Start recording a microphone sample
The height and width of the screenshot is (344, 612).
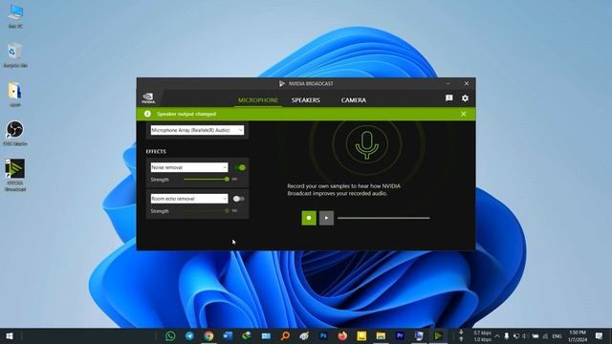(309, 218)
